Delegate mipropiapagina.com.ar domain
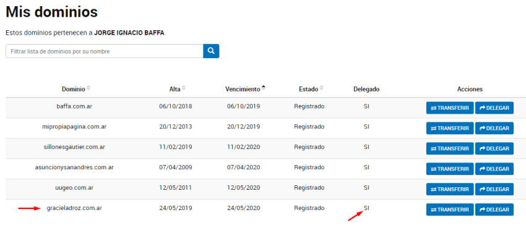 (x=494, y=129)
